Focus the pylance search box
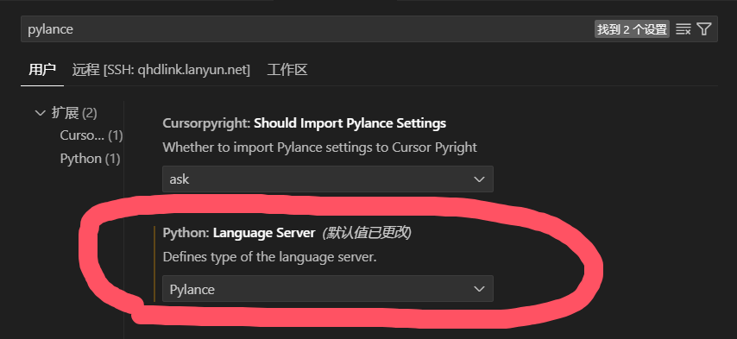Viewport: 737px width, 339px height. tap(369, 29)
